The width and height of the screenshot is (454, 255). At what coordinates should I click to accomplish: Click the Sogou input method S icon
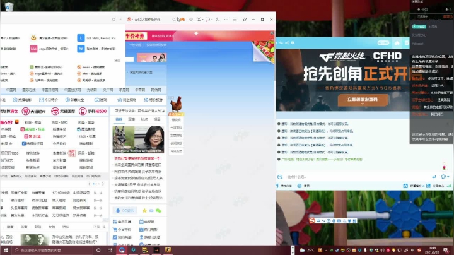[312, 221]
